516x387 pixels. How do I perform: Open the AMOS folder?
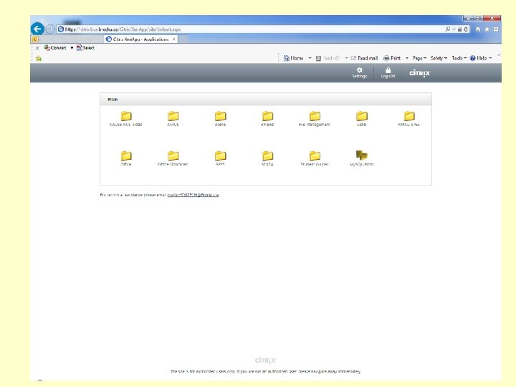(x=173, y=119)
